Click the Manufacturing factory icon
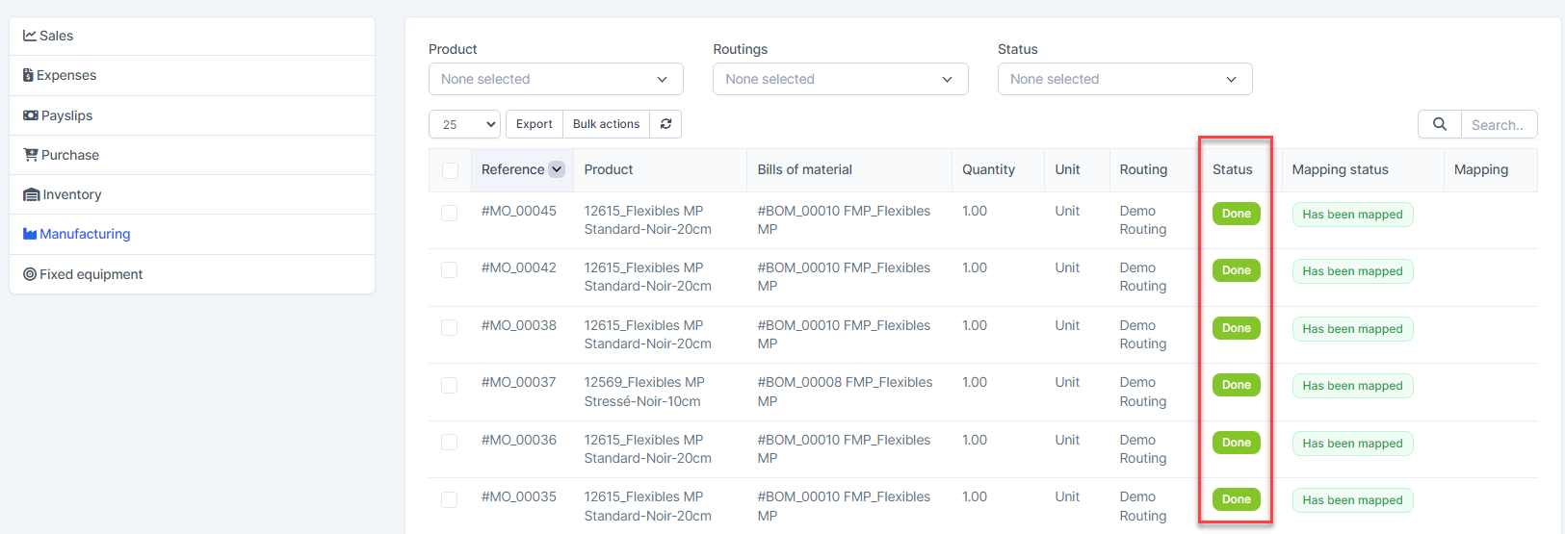Viewport: 1565px width, 534px height. click(30, 234)
